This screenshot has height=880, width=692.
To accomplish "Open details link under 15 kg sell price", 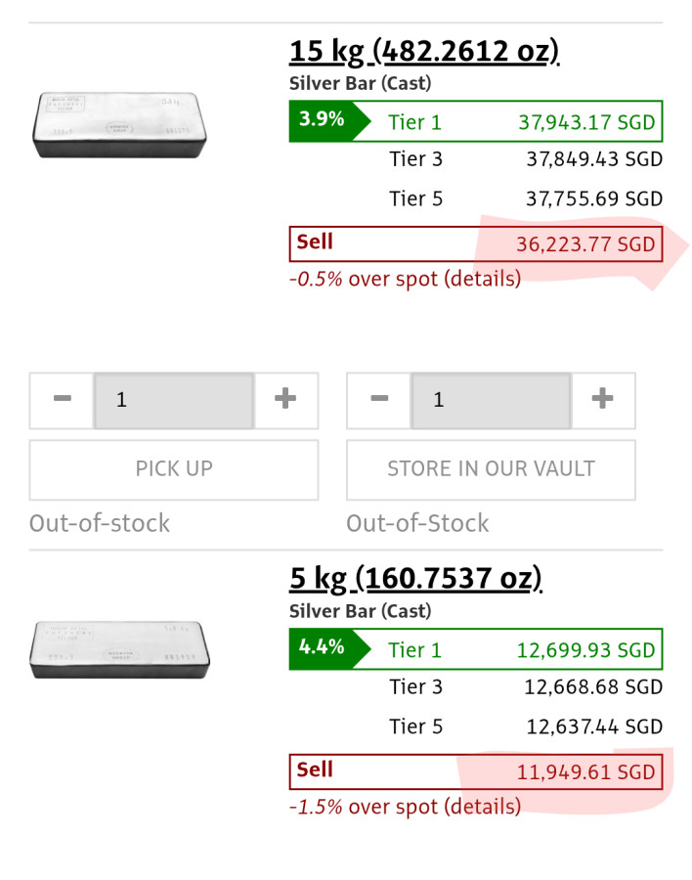I will tap(482, 279).
